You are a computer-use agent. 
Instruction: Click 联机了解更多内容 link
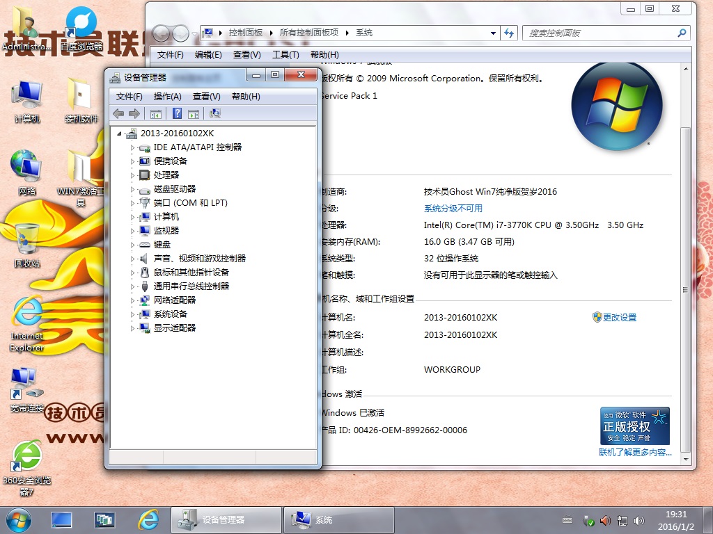635,452
